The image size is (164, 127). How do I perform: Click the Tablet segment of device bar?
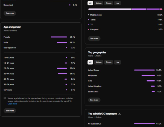tap(139, 9)
